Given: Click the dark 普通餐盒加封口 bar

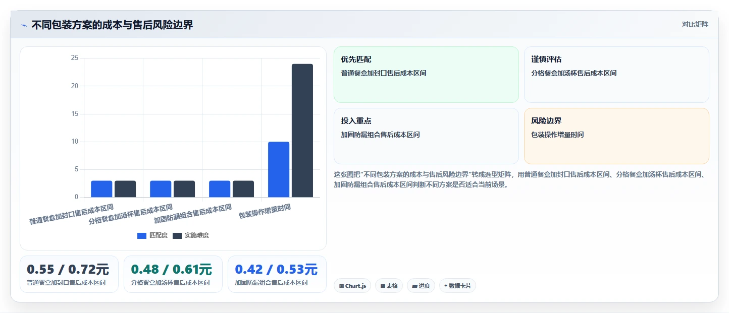Looking at the screenshot, I should [125, 189].
